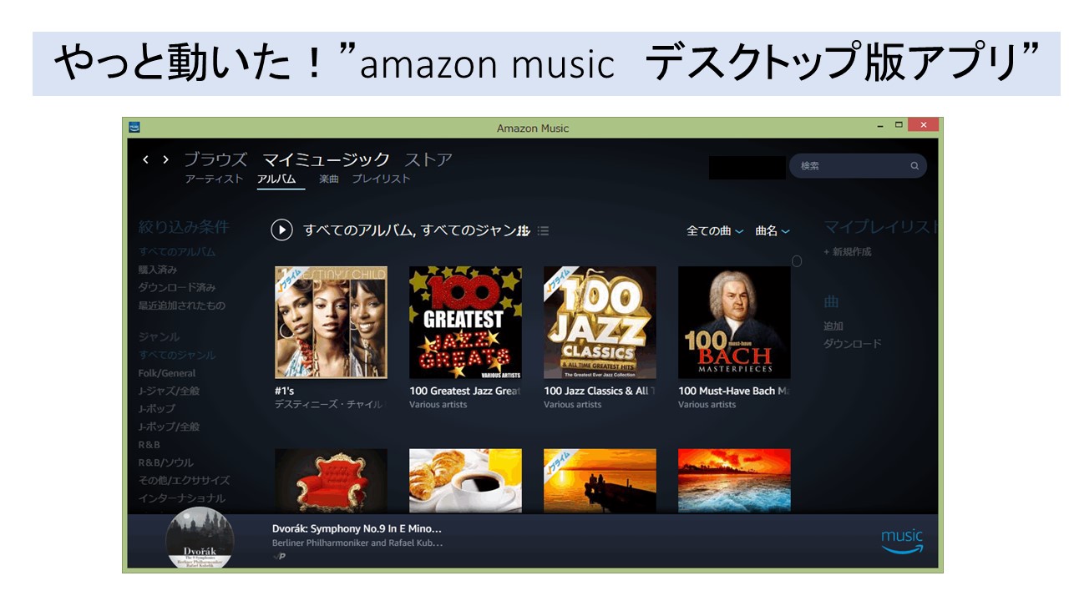The height and width of the screenshot is (601, 1069).
Task: Open the 曲名 sort dropdown
Action: pyautogui.click(x=773, y=231)
